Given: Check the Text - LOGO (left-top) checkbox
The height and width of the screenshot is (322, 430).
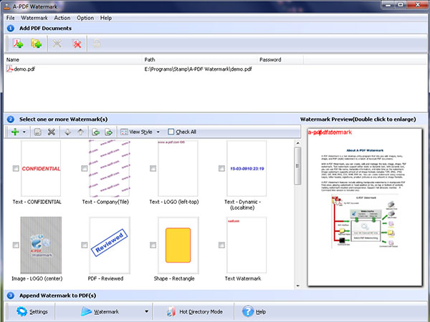Looking at the screenshot, I should coord(153,168).
